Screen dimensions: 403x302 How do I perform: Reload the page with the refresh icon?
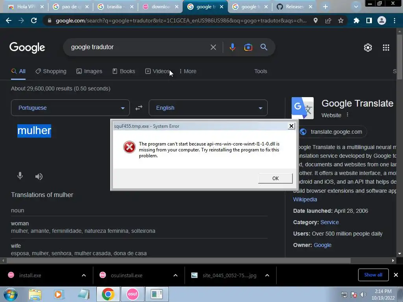pos(34,20)
